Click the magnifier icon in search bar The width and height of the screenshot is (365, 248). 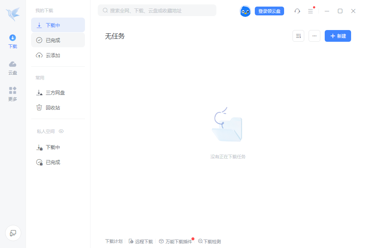pyautogui.click(x=105, y=11)
